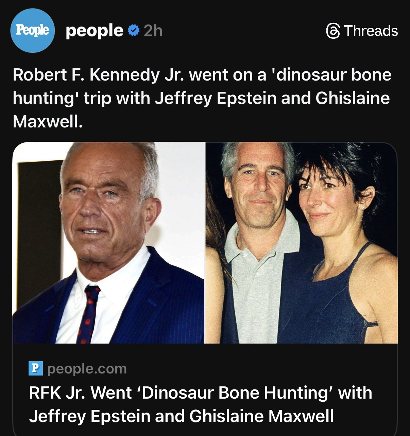410x436 pixels.
Task: Select the post caption text
Action: (x=202, y=98)
